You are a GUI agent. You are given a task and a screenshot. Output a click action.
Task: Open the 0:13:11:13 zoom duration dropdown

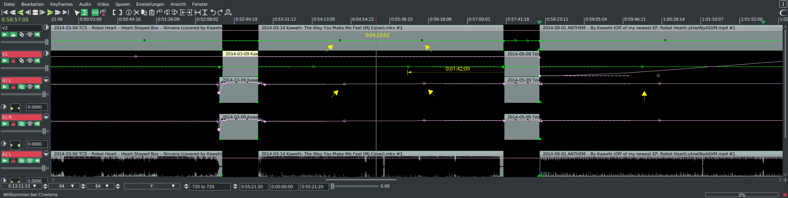coord(22,186)
